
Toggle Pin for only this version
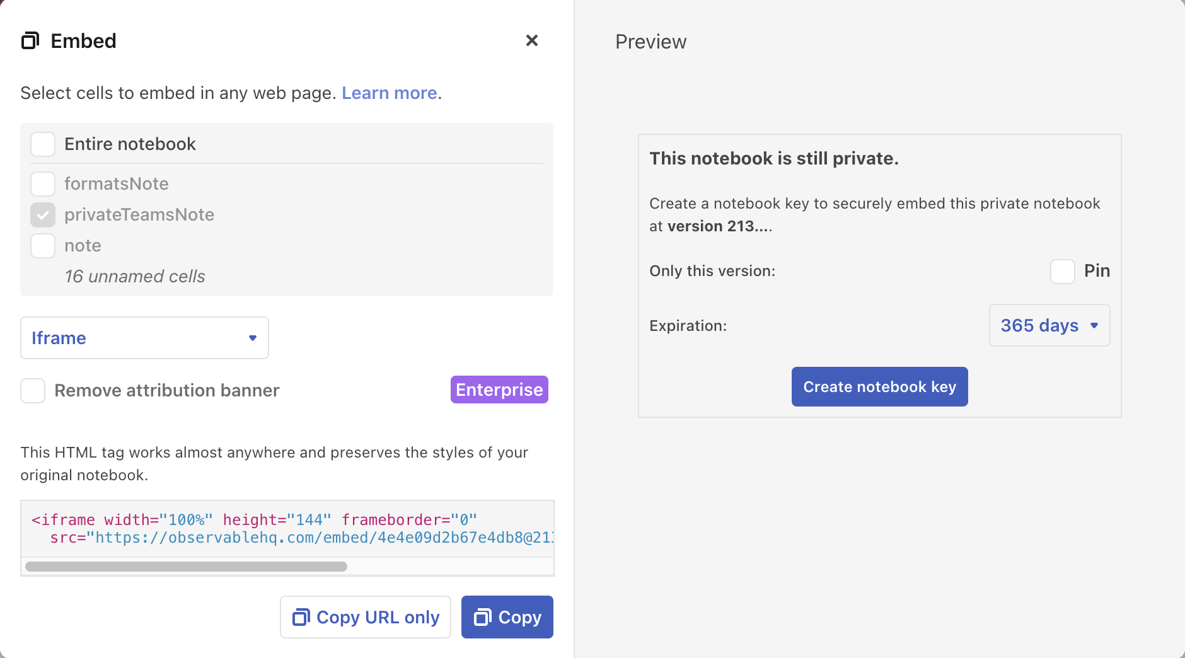pos(1063,271)
